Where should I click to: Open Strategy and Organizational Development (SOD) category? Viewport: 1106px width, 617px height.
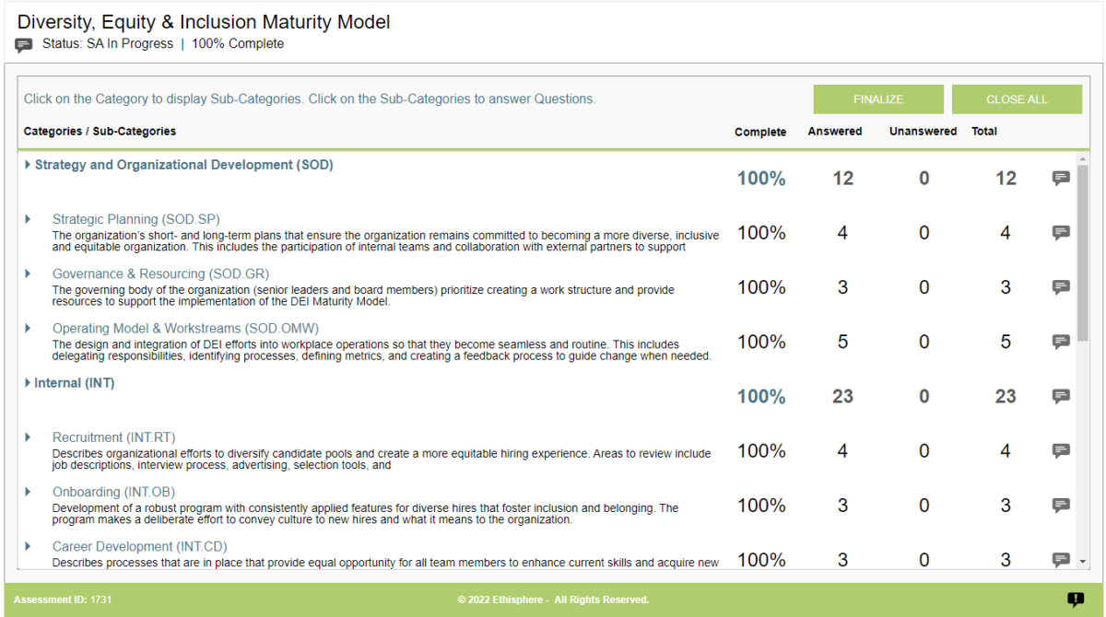184,165
